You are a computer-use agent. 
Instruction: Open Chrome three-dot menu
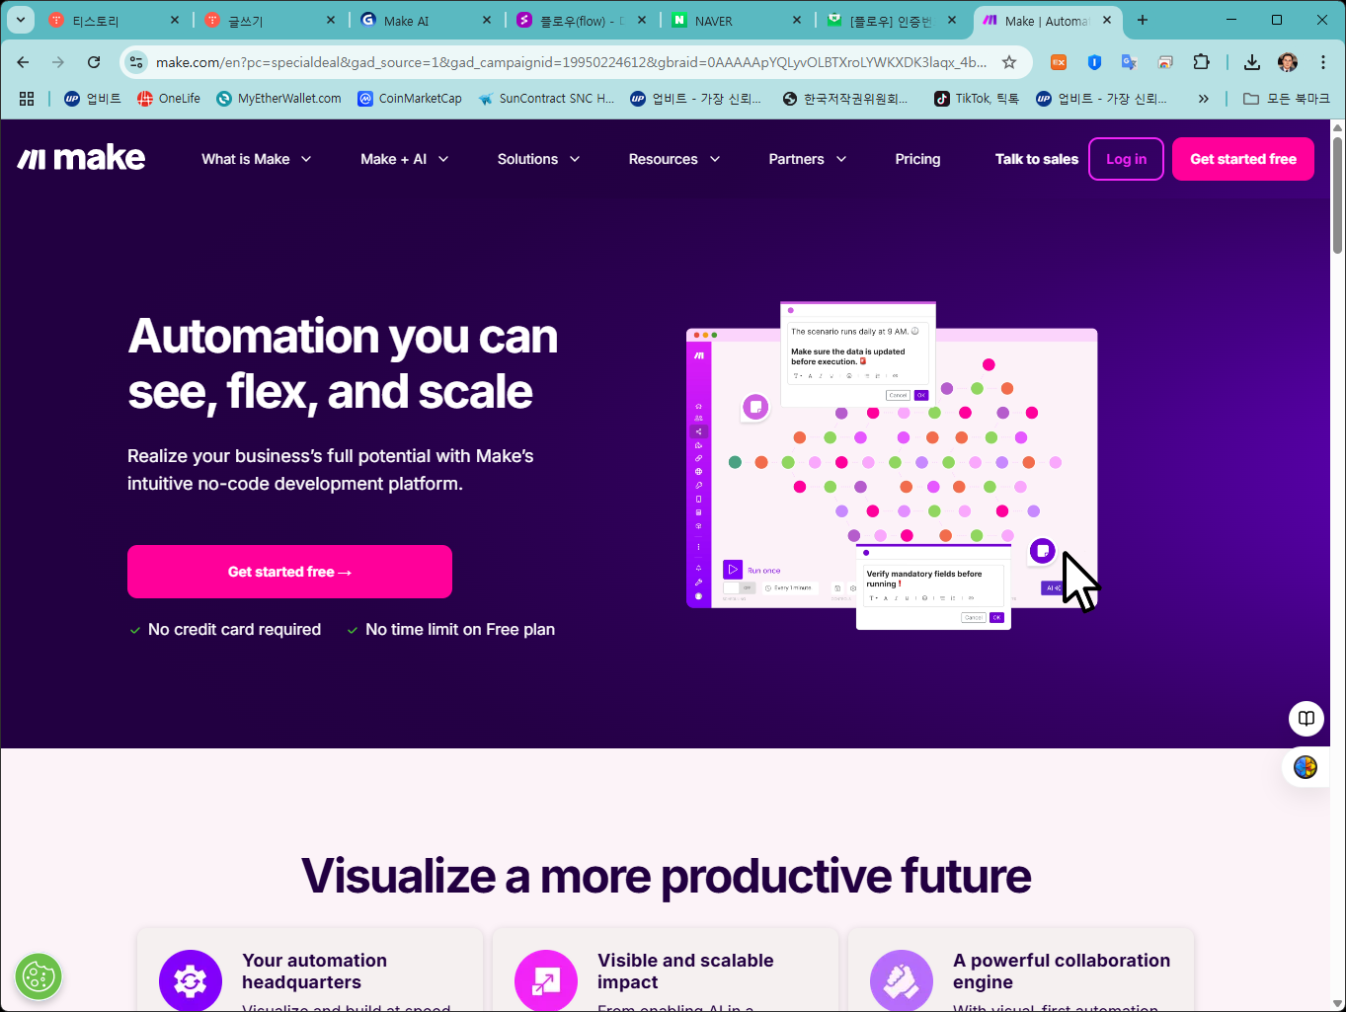click(x=1323, y=62)
